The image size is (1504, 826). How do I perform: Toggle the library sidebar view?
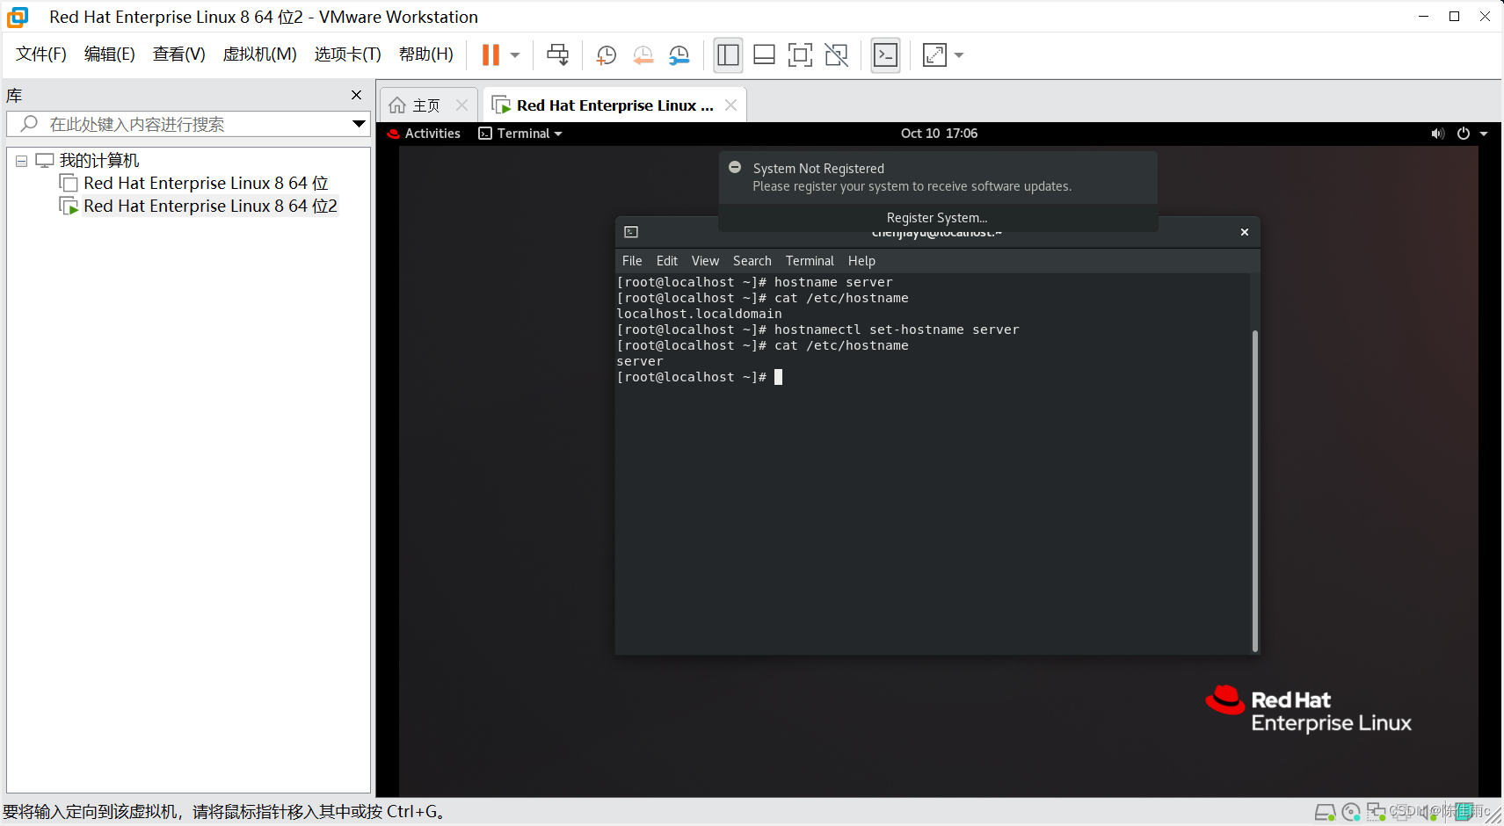point(728,54)
